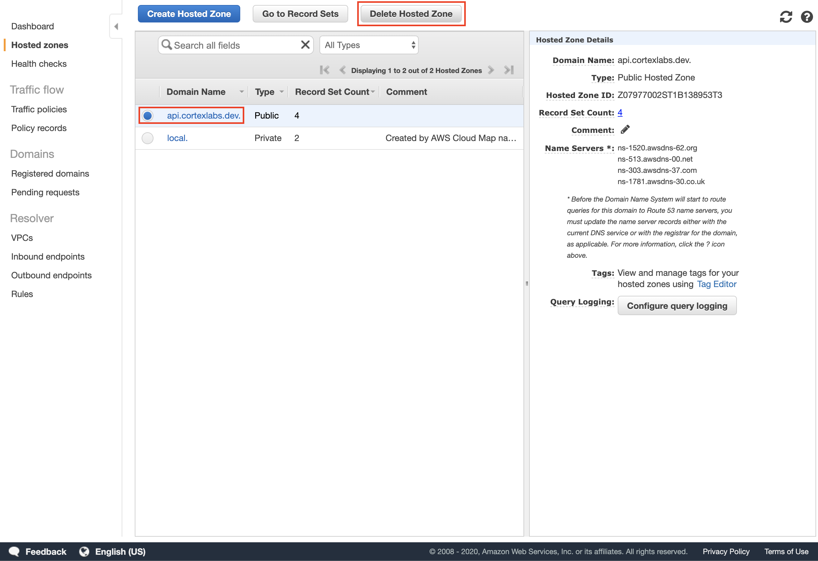Click the refresh icon at top right
This screenshot has height=561, width=818.
point(786,17)
